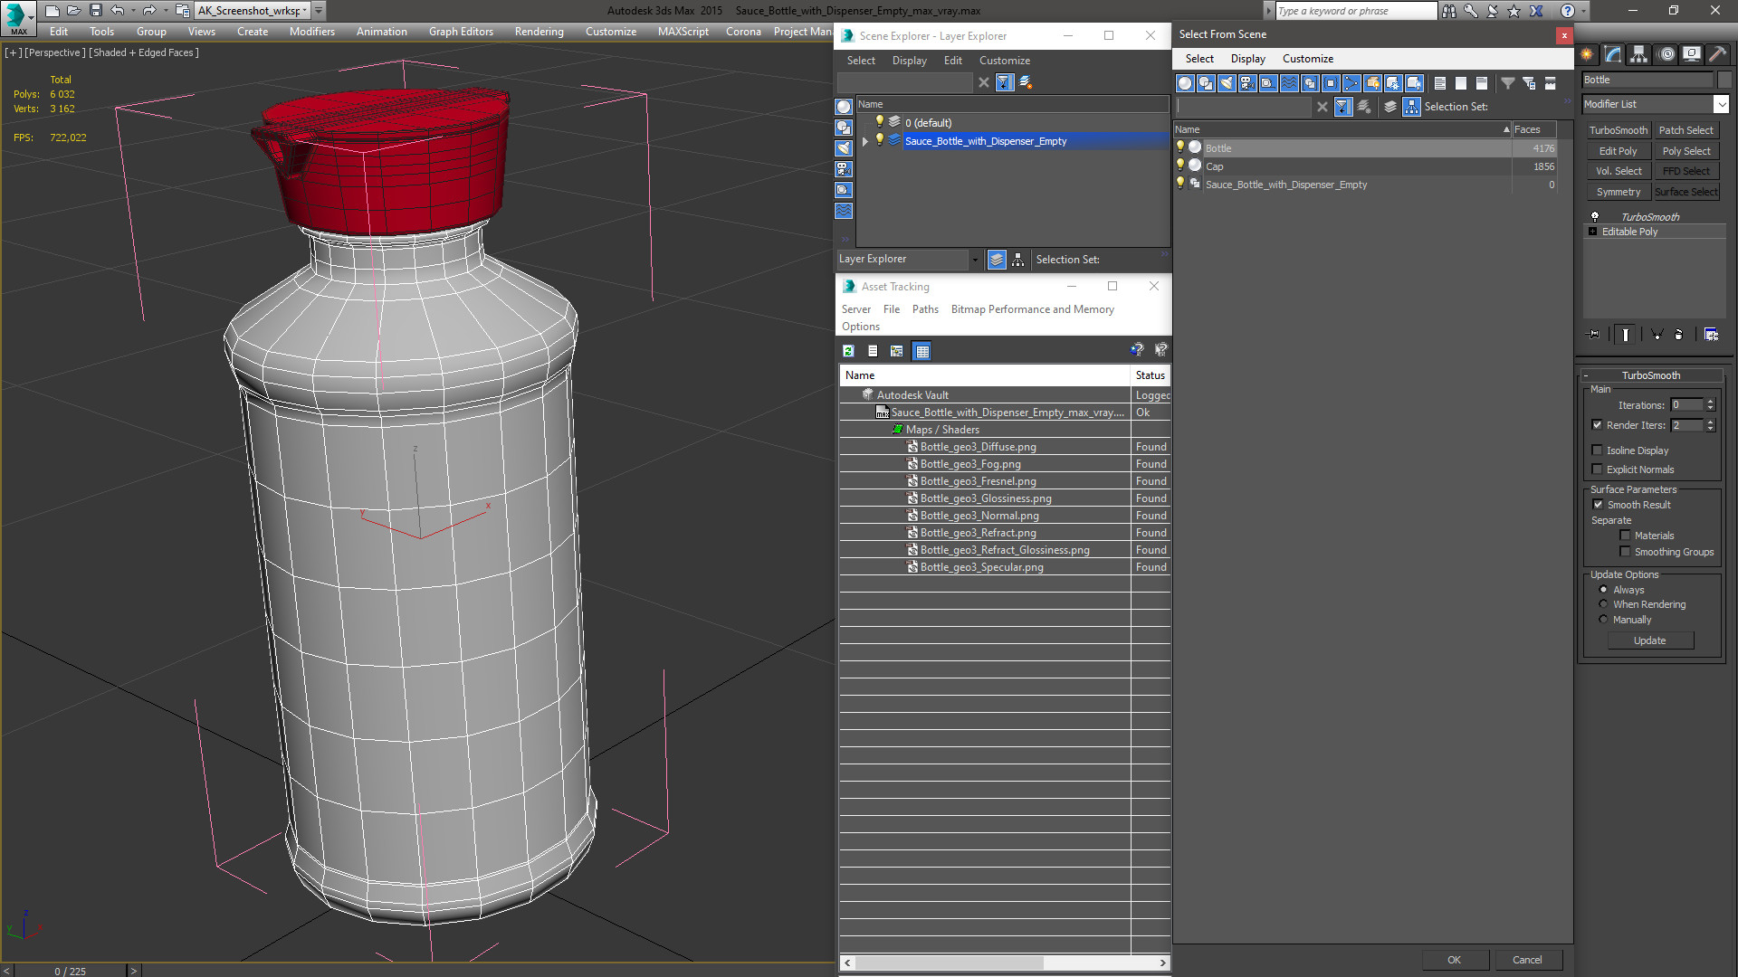Click Refresh icon in Asset Tracking

[848, 351]
